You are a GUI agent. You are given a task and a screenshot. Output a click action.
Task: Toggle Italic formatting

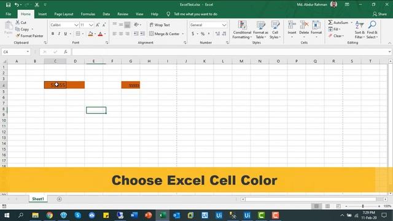click(59, 34)
